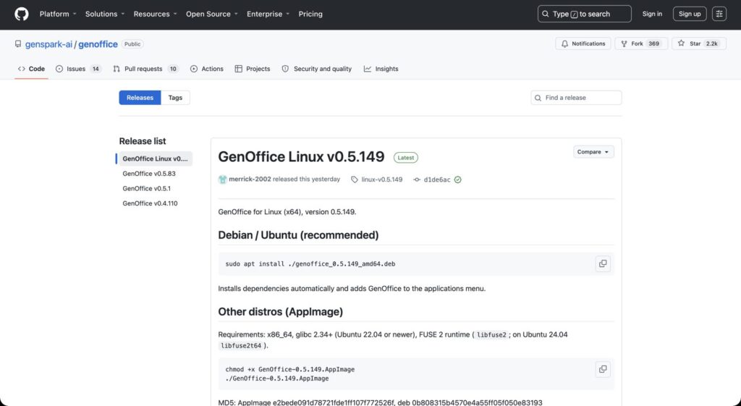Focus the 'Type / to search' box

(x=584, y=14)
